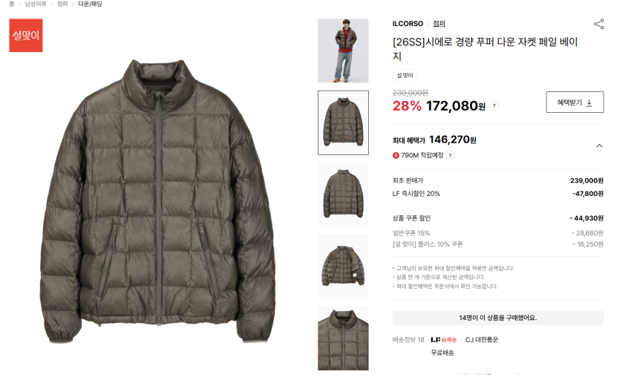Click the 설맞이 tag under title
This screenshot has width=631, height=375.
(x=405, y=76)
